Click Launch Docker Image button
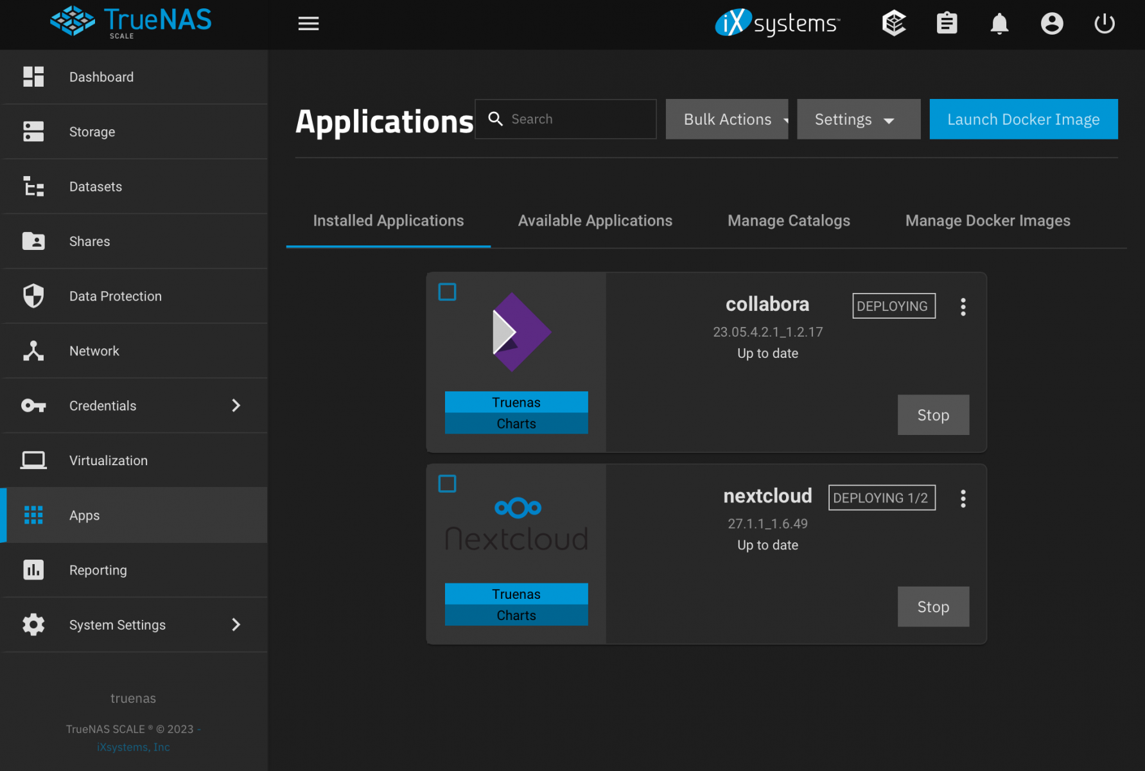Screen dimensions: 1145x771 click(x=1024, y=119)
